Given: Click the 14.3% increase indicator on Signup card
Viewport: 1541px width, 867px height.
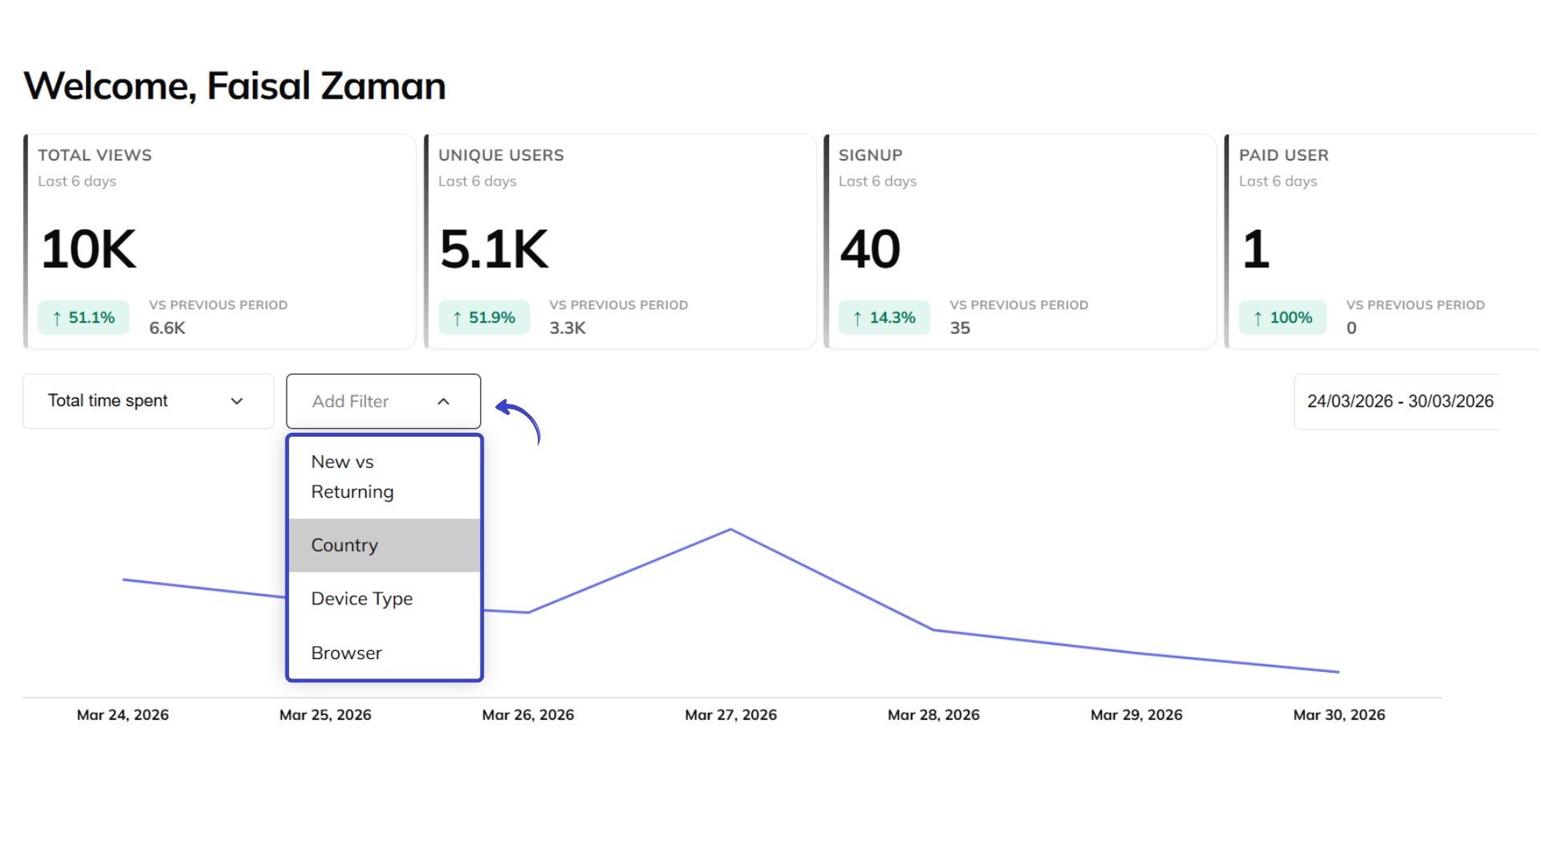Looking at the screenshot, I should [884, 317].
